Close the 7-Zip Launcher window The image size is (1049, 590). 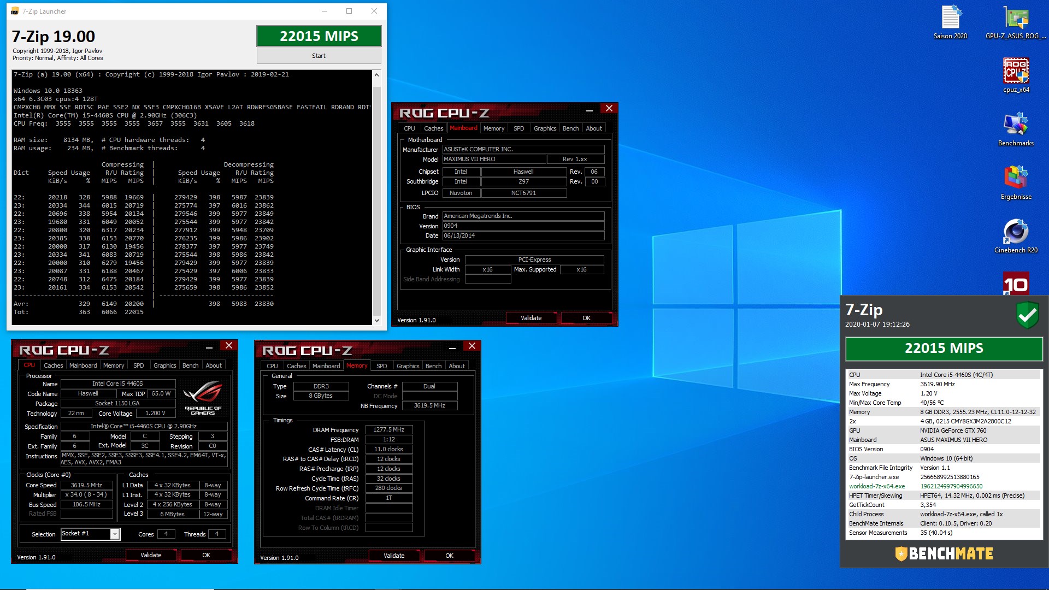pos(374,11)
